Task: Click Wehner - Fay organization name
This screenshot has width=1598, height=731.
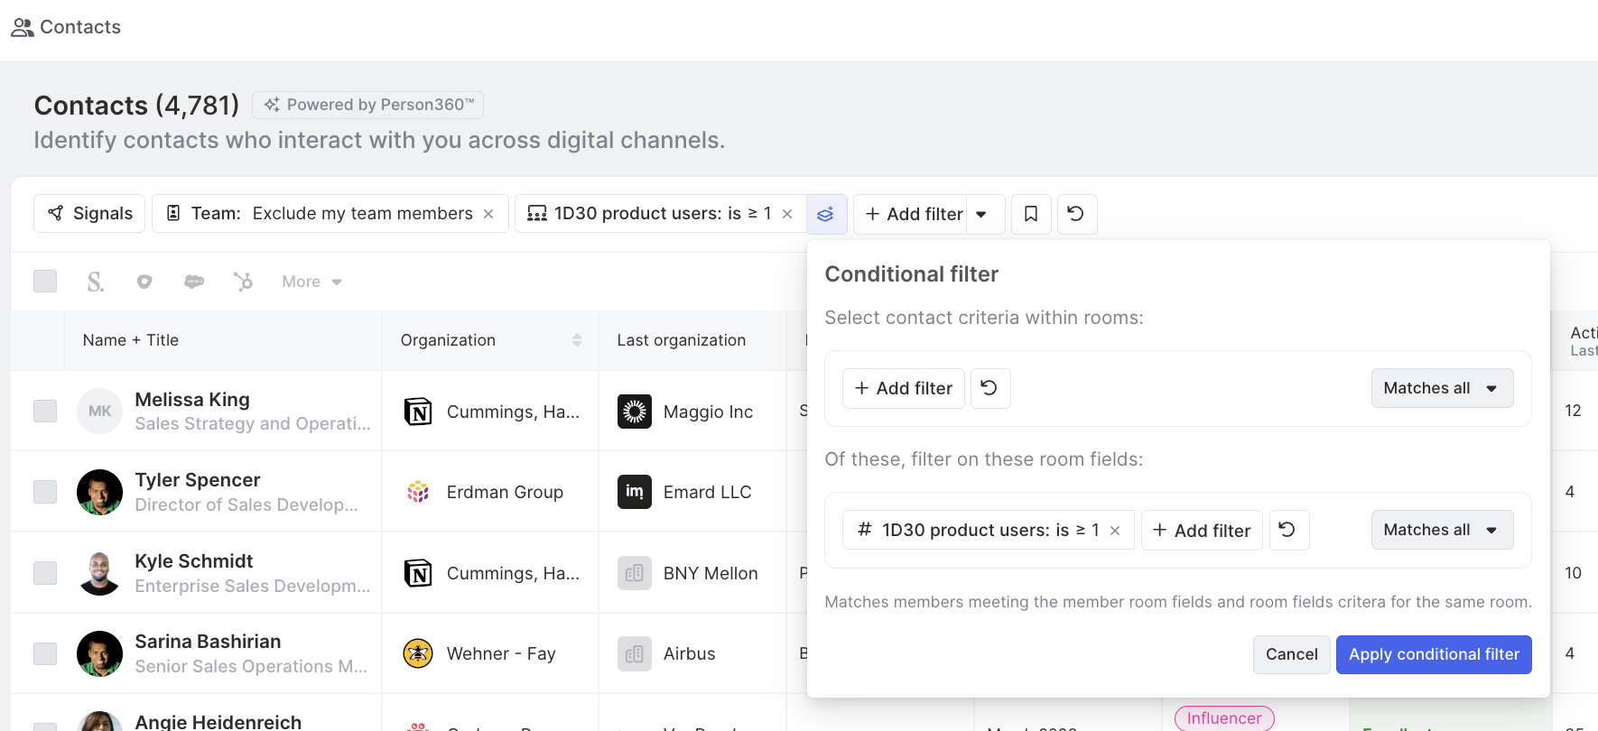Action: (x=501, y=653)
